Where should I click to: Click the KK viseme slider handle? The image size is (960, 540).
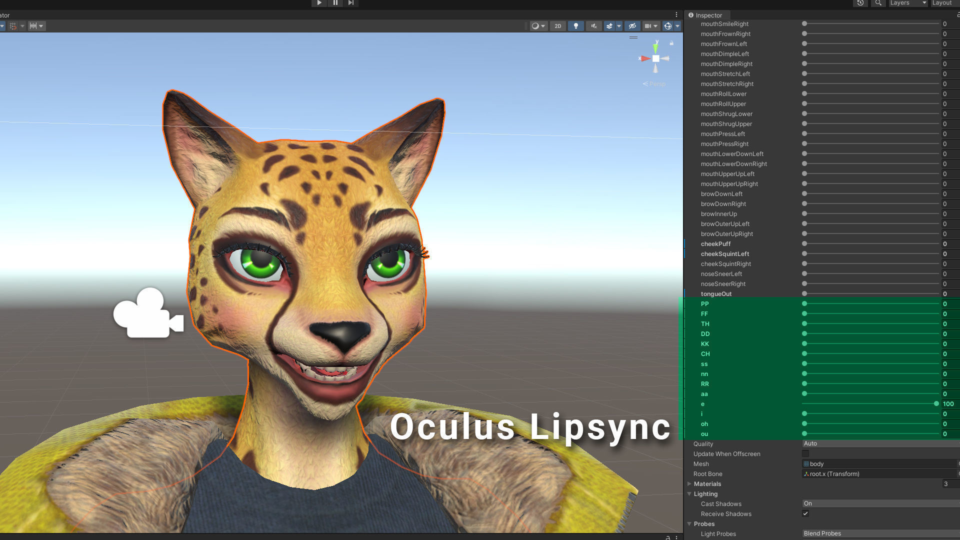[x=804, y=344]
